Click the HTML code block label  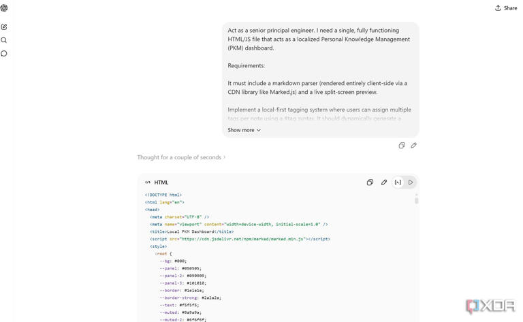coord(161,182)
